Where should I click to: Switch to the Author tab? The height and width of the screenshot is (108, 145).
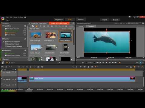81,19
